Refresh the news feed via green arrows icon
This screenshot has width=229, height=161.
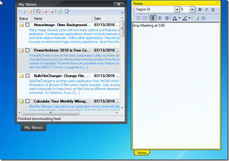pyautogui.click(x=60, y=11)
